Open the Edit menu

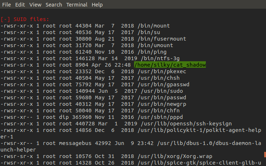click(x=20, y=5)
